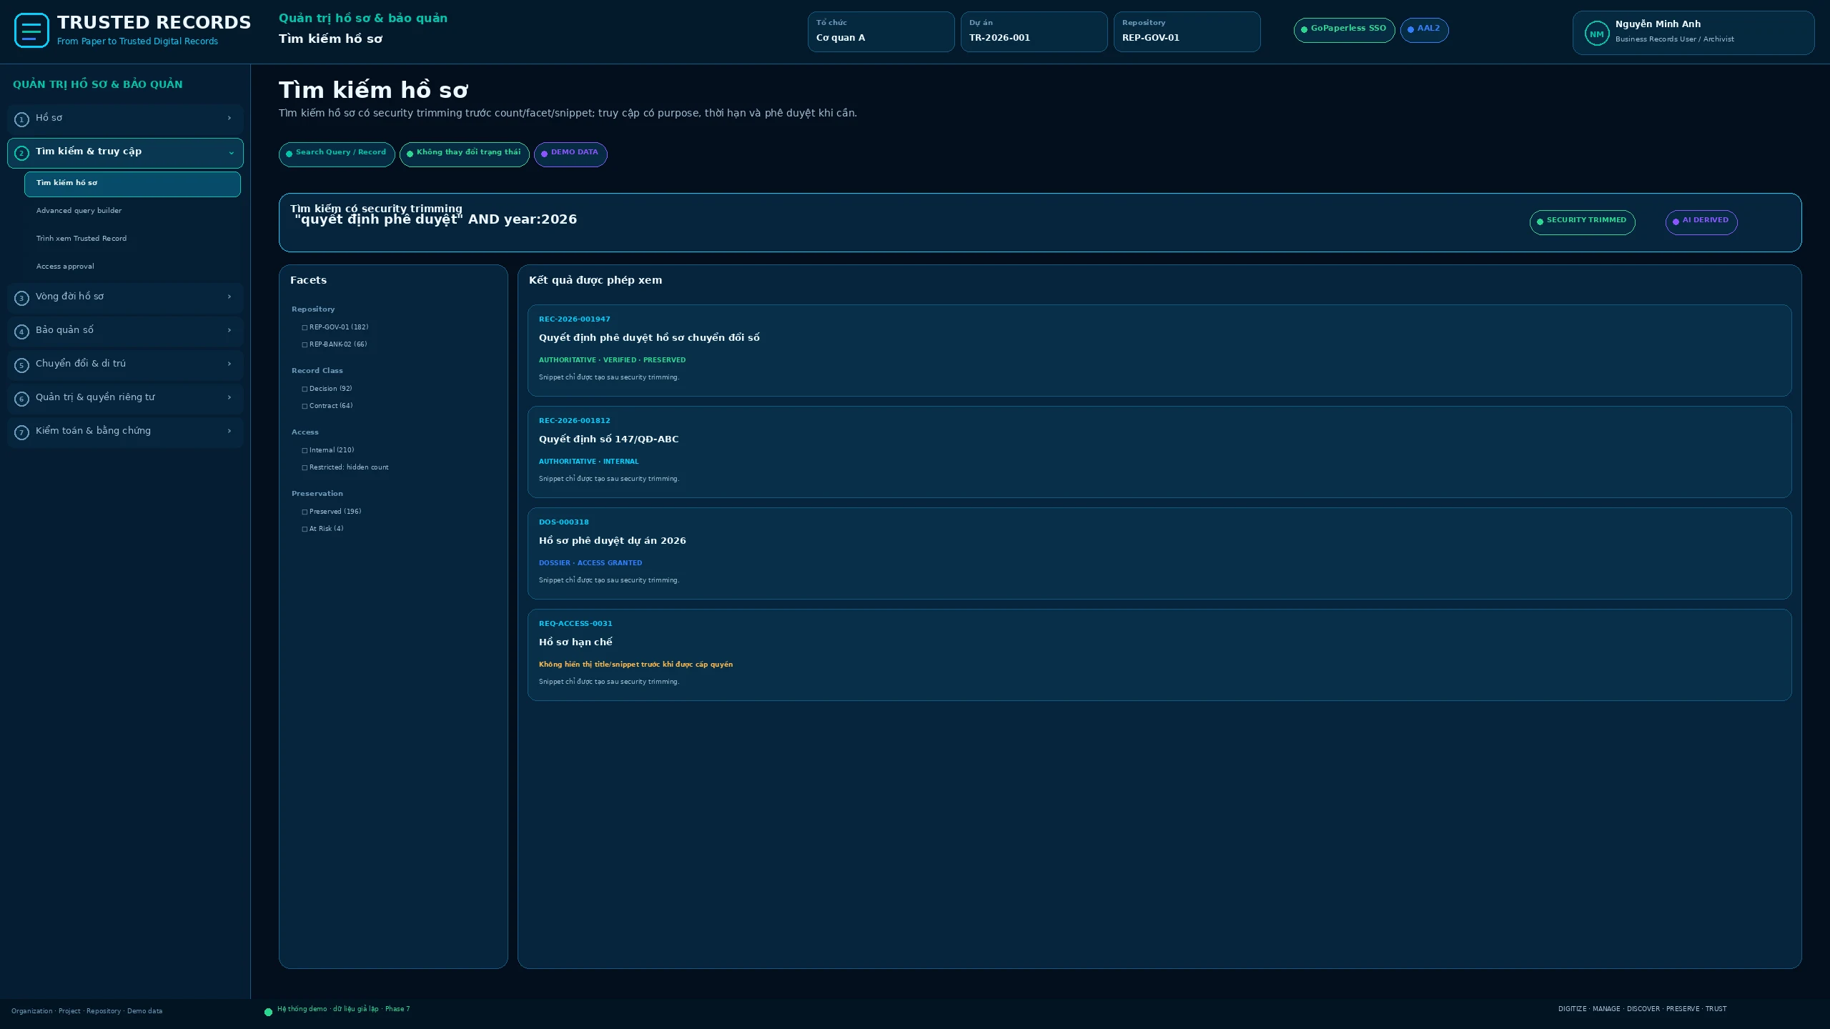
Task: Click the Search Query / Record chip
Action: point(337,154)
